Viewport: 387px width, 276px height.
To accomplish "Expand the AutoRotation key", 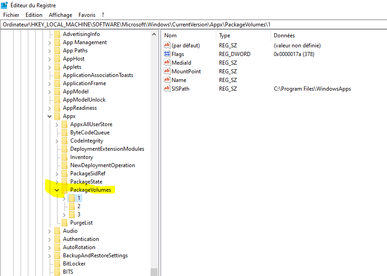I will coord(49,248).
